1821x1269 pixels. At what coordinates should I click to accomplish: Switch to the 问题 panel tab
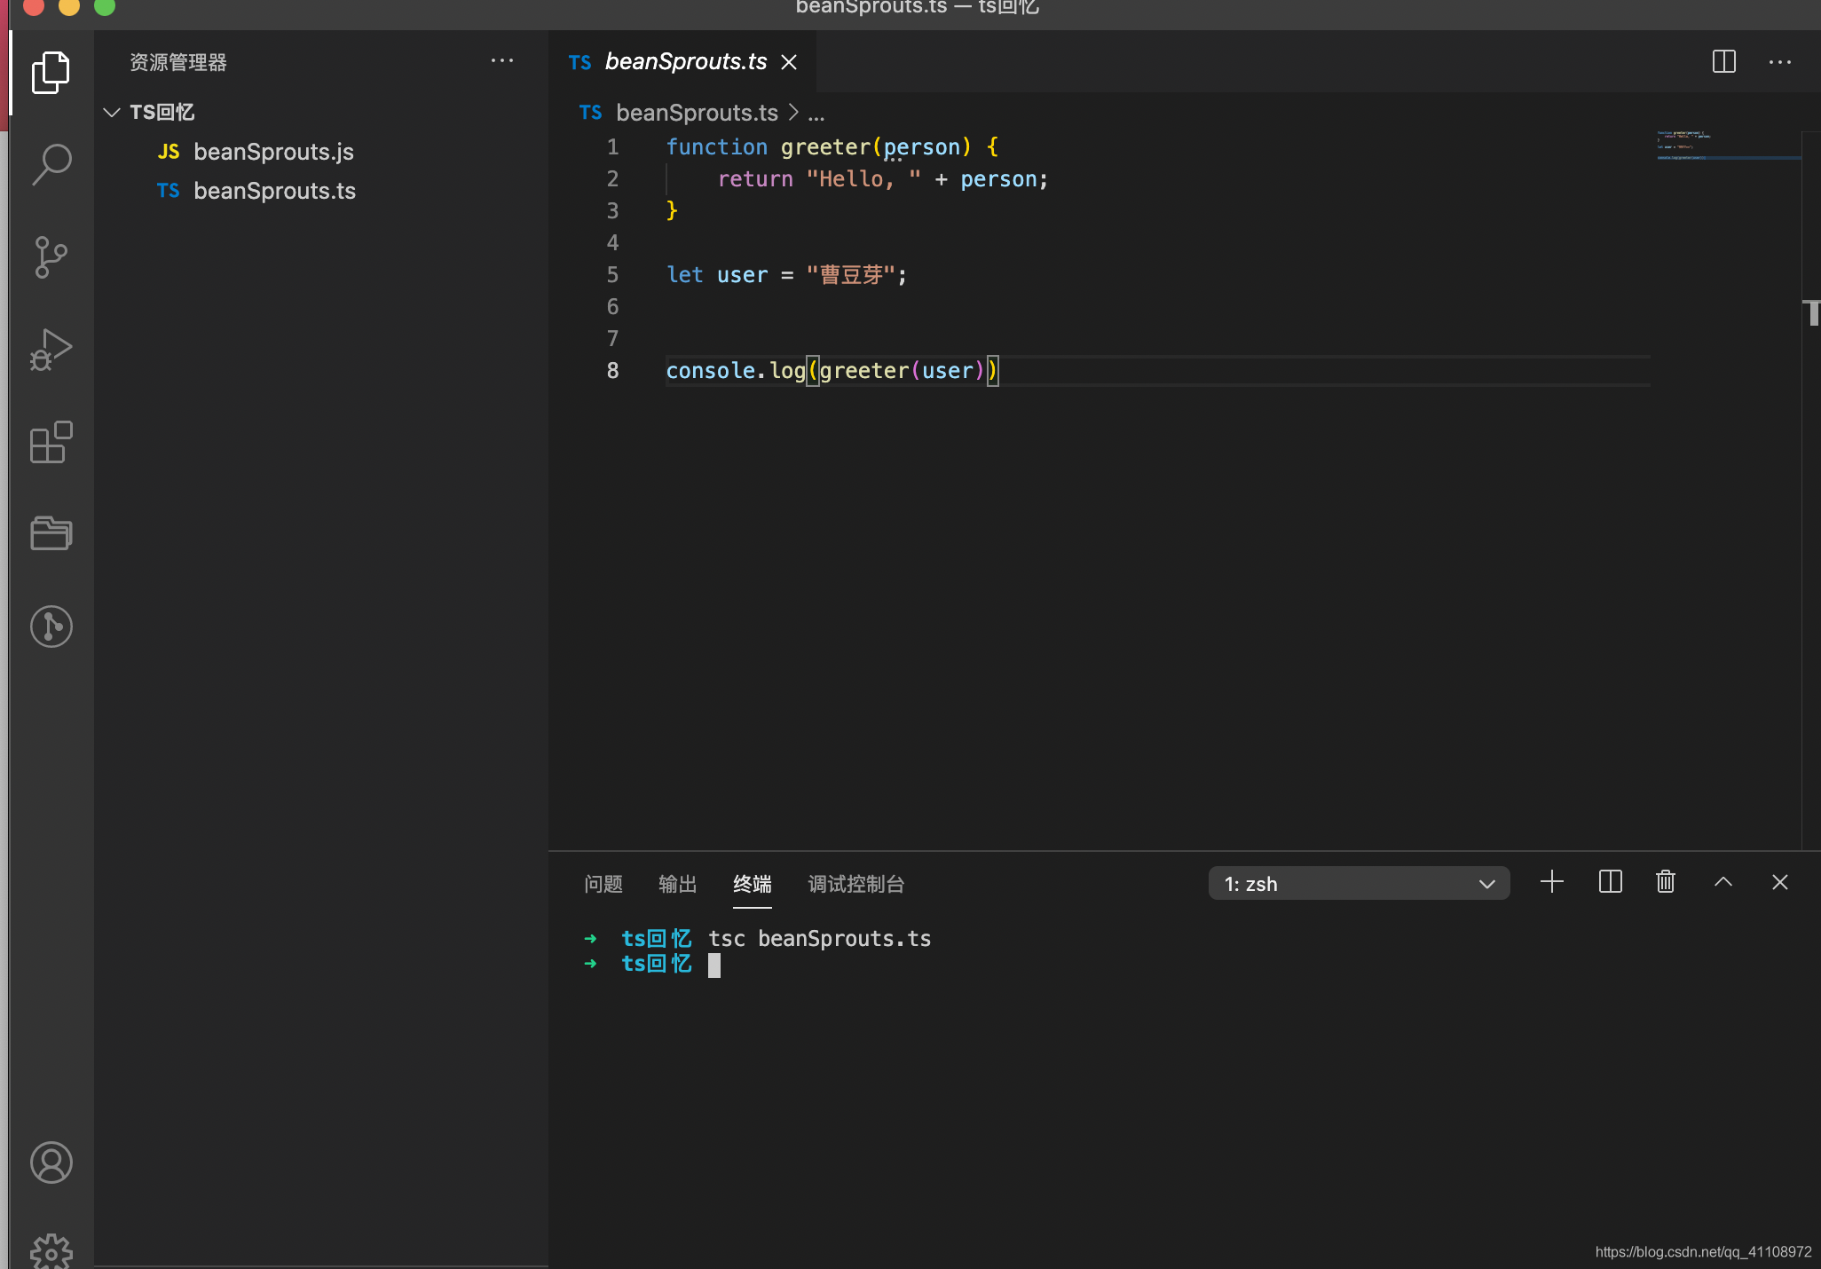[x=603, y=884]
